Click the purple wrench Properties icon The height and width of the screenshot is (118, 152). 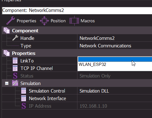click(x=10, y=21)
